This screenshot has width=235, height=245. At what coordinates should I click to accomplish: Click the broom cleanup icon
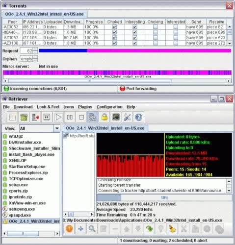172,229
